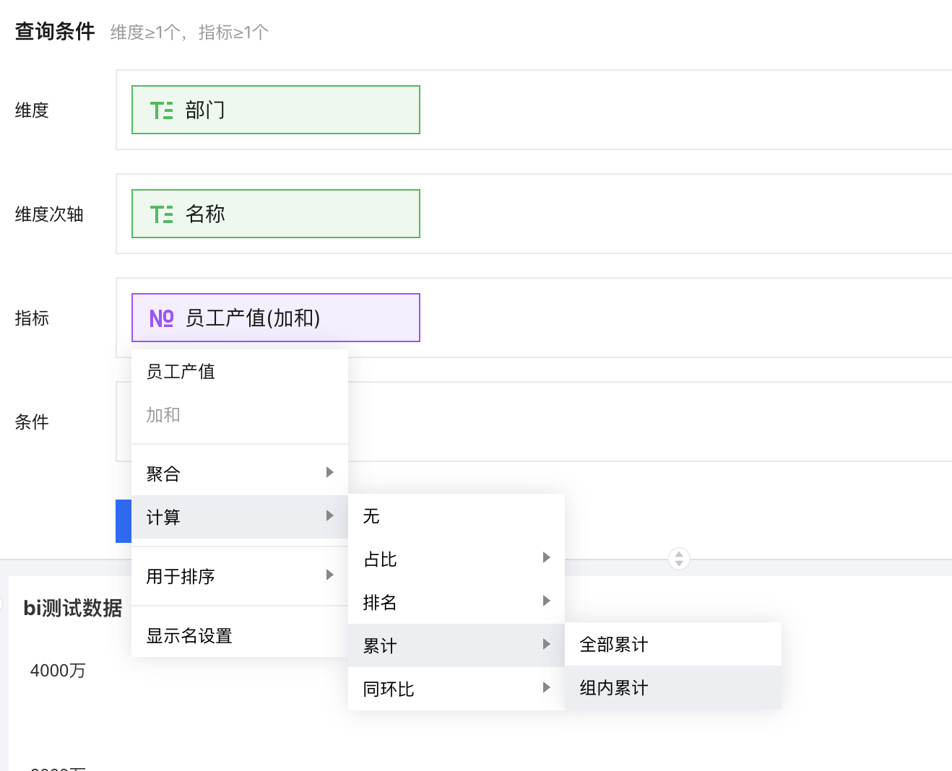Expand the 同环比 submenu arrow
The width and height of the screenshot is (952, 771).
click(546, 688)
